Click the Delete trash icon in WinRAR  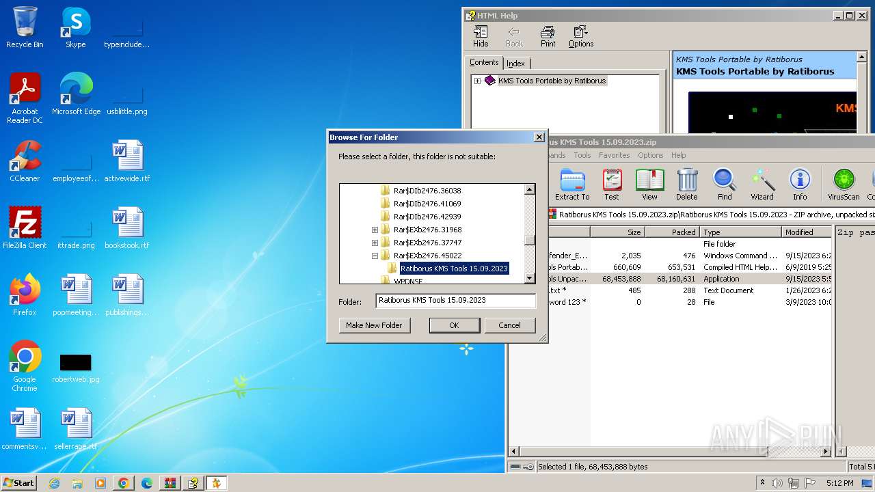pyautogui.click(x=687, y=184)
